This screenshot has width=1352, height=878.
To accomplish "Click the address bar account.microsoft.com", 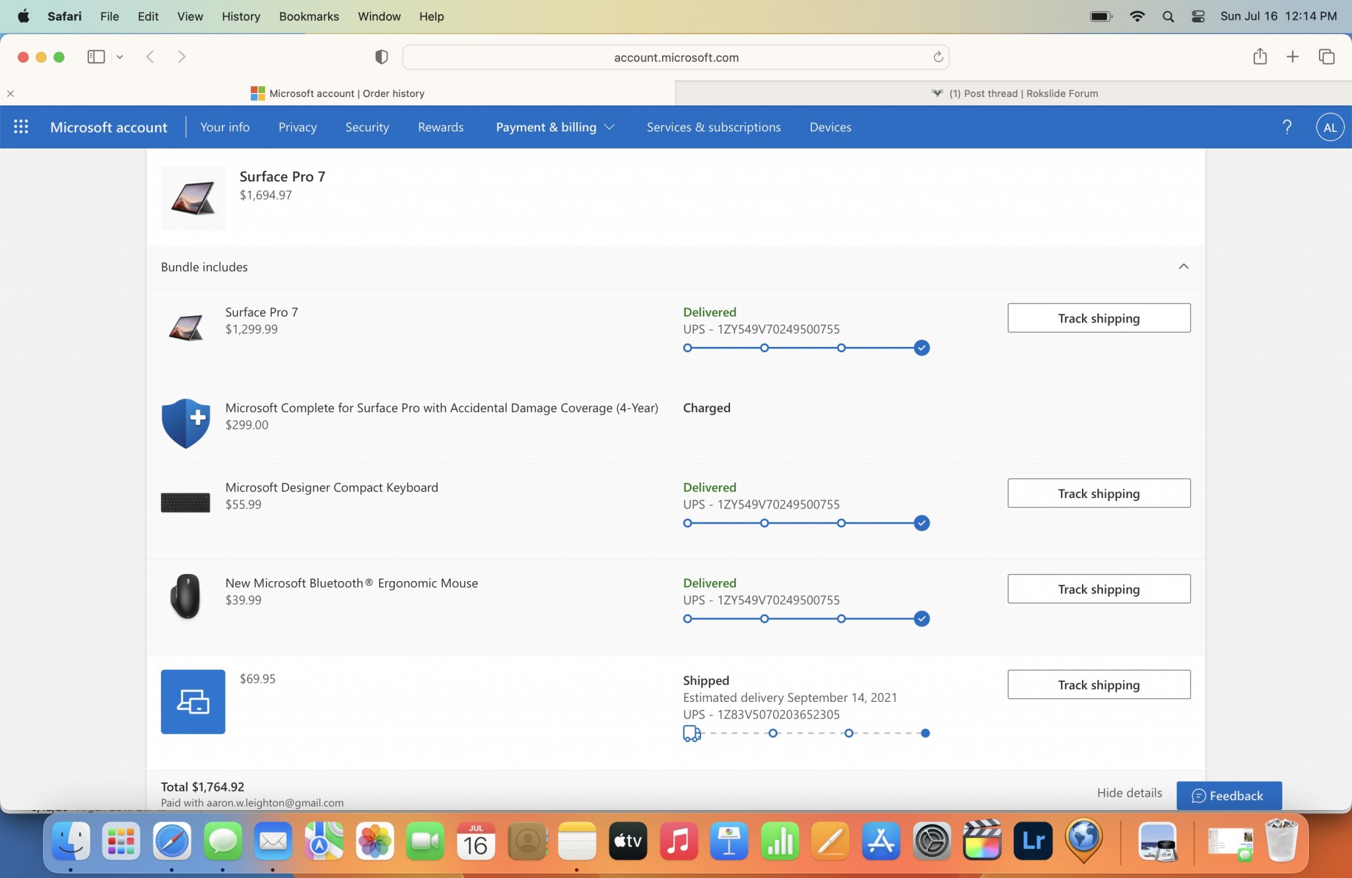I will pos(676,57).
